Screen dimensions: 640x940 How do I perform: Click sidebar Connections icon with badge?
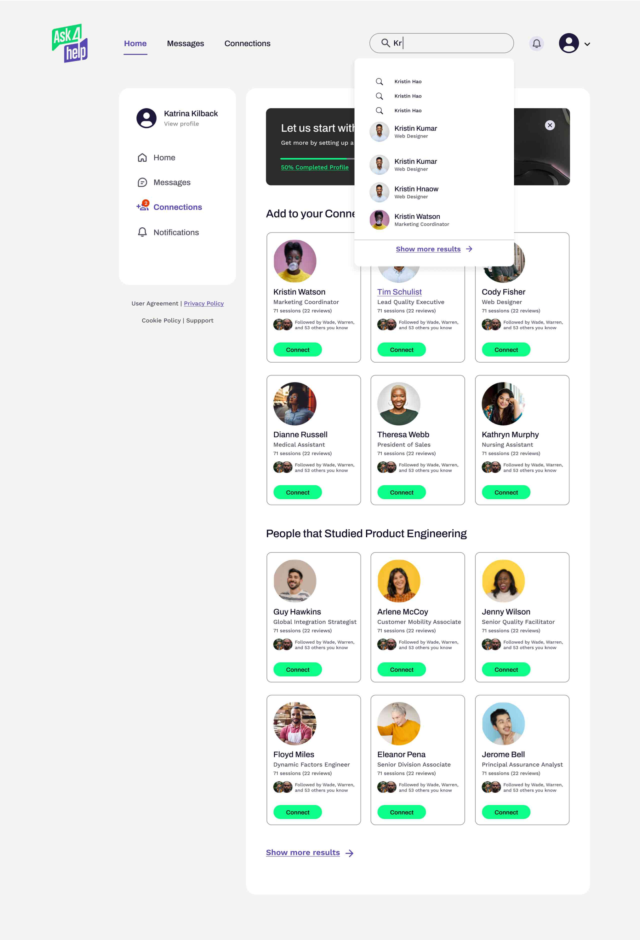coord(142,207)
